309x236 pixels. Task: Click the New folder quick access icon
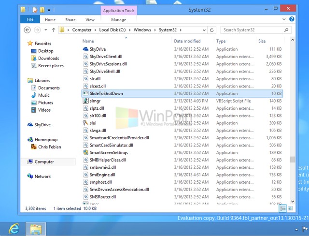pyautogui.click(x=42, y=10)
